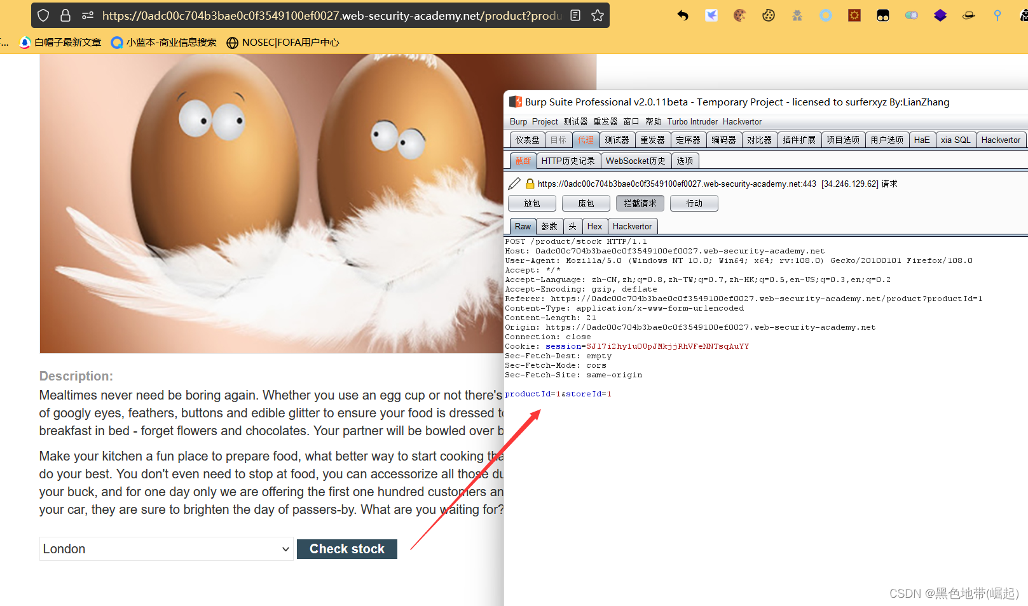The height and width of the screenshot is (606, 1028).
Task: Switch to the HaE tab
Action: tap(922, 140)
